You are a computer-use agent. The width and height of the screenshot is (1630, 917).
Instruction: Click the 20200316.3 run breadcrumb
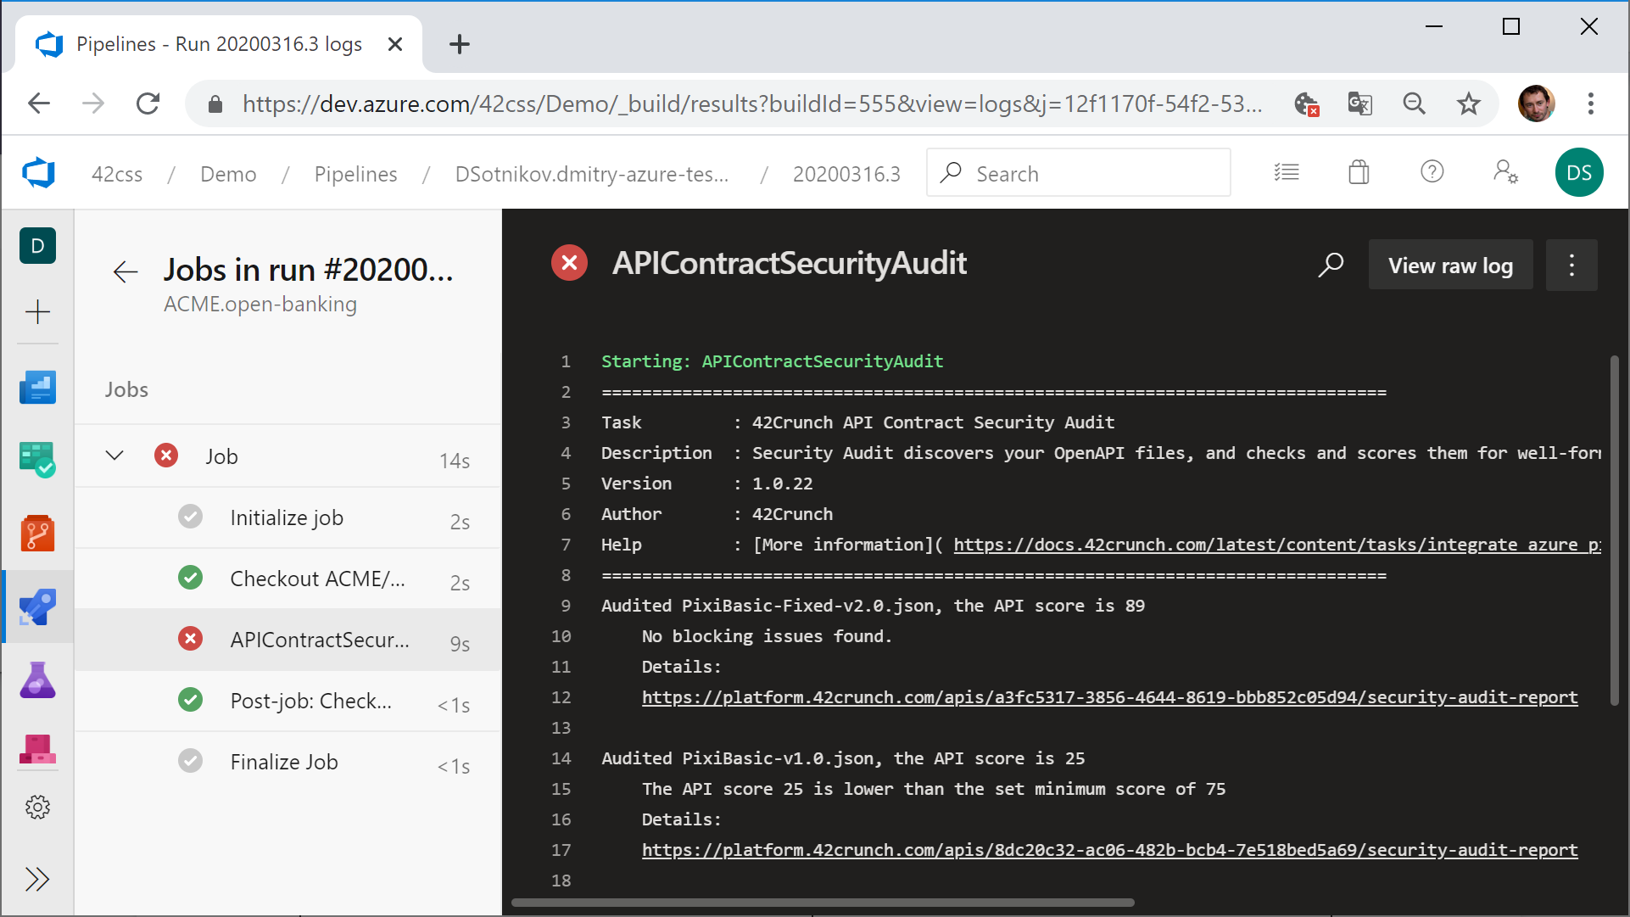click(x=846, y=174)
